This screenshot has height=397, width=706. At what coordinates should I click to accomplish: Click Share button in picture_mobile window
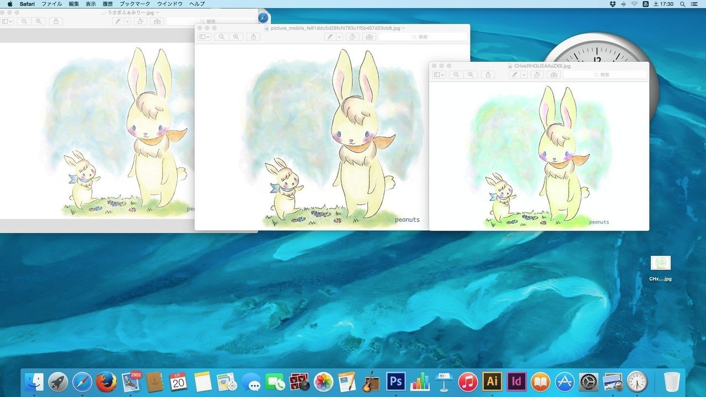(x=253, y=37)
